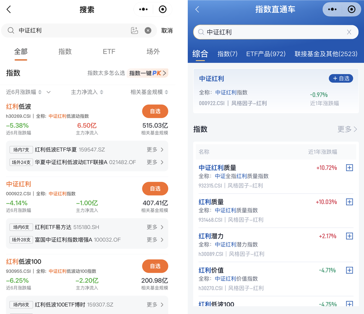Open the 中证红利 index title in left list
Viewport: 364px width, 314px height.
tap(19, 184)
